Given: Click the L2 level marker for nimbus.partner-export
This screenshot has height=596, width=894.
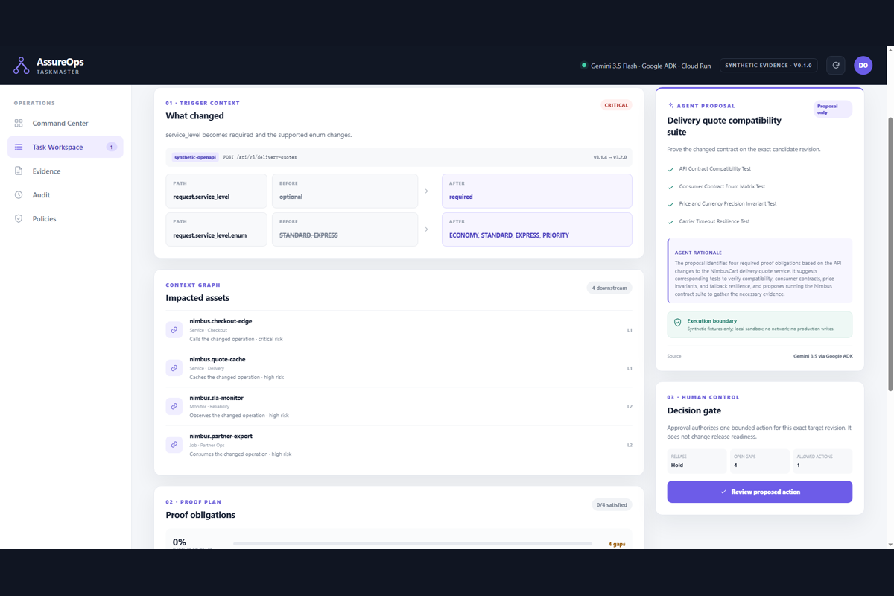Looking at the screenshot, I should coord(630,445).
